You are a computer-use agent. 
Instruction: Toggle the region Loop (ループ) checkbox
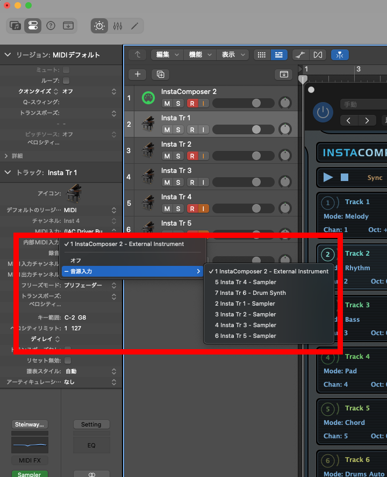pos(66,81)
